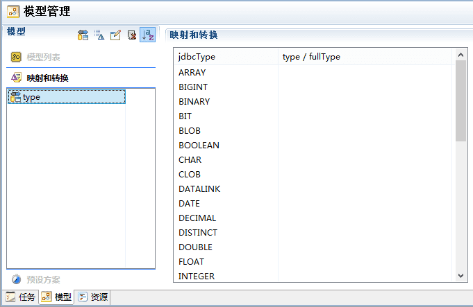This screenshot has width=473, height=307.
Task: Select the 模型 bottom tab
Action: (x=56, y=297)
